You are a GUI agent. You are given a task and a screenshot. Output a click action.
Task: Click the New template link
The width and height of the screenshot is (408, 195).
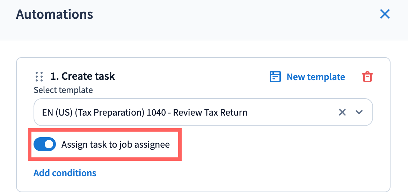click(315, 77)
